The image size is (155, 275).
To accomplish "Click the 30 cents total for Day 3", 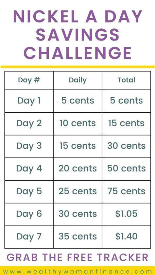I will (127, 146).
